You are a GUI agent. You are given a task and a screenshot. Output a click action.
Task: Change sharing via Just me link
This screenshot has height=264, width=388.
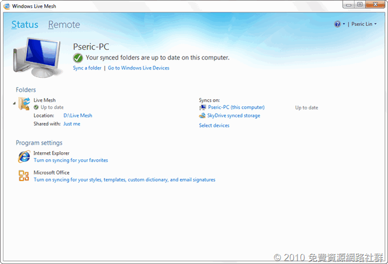coord(72,123)
